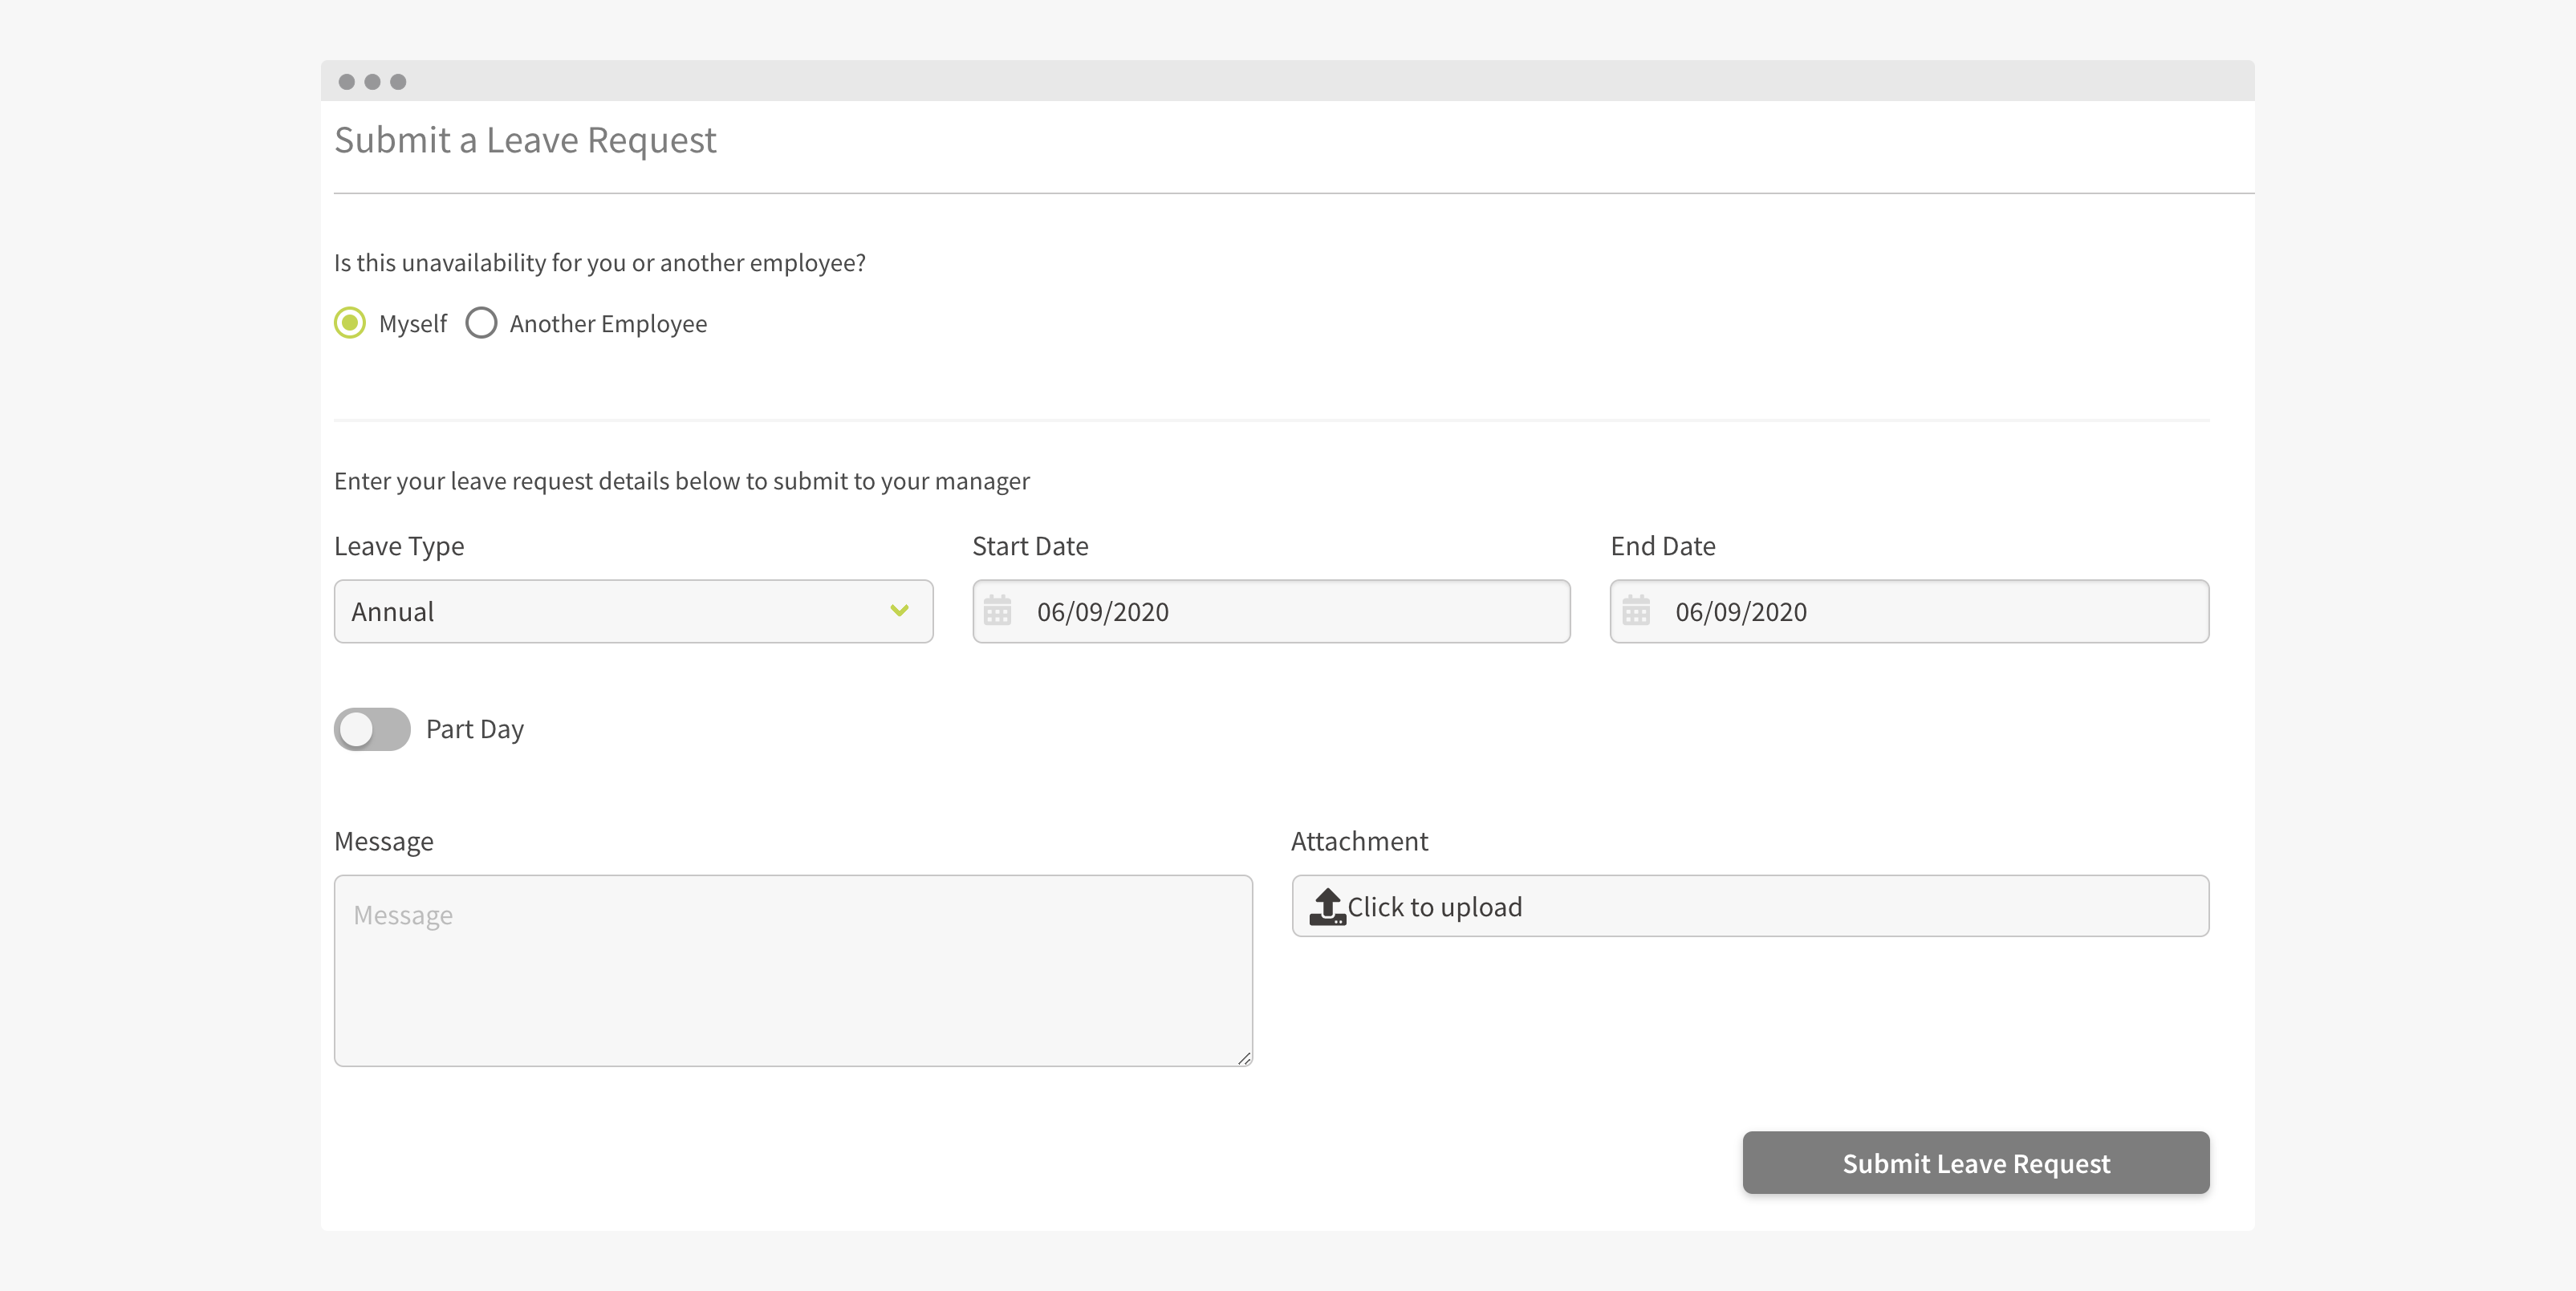Click the Start Date field 06/09/2020

click(x=1271, y=611)
